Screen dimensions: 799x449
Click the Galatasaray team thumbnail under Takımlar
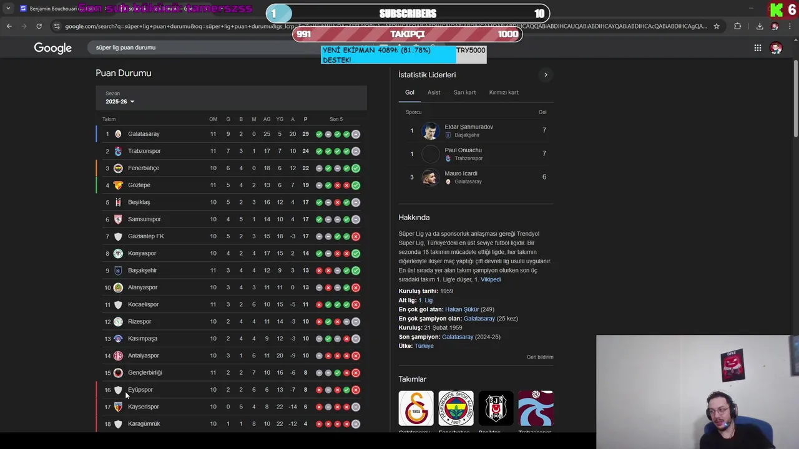416,408
